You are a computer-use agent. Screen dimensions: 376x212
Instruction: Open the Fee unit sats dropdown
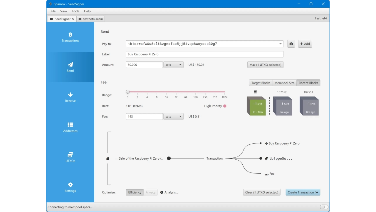(173, 117)
